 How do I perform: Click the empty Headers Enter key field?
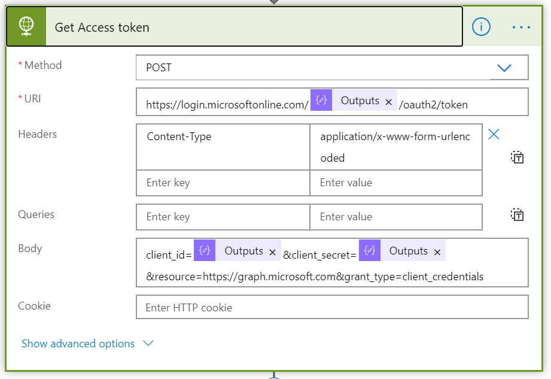[x=223, y=183]
